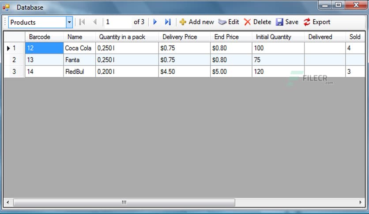This screenshot has width=369, height=214.
Task: Click the Initial Quantity column header
Action: [x=278, y=37]
